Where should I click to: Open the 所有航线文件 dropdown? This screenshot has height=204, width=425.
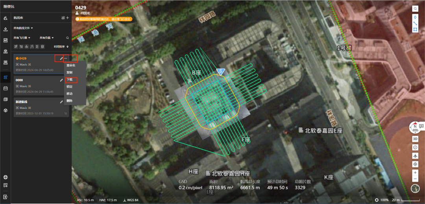(x=23, y=28)
